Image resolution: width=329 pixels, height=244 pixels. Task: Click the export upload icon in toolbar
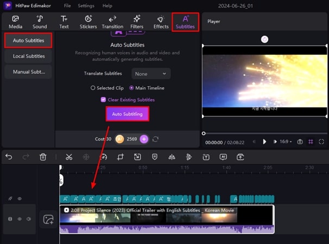coord(241,157)
